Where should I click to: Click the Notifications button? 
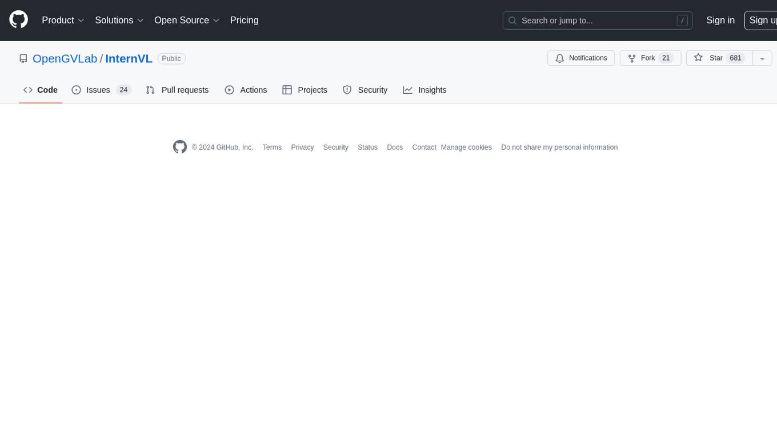581,58
